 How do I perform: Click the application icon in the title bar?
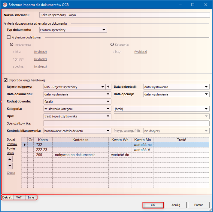[5, 5]
